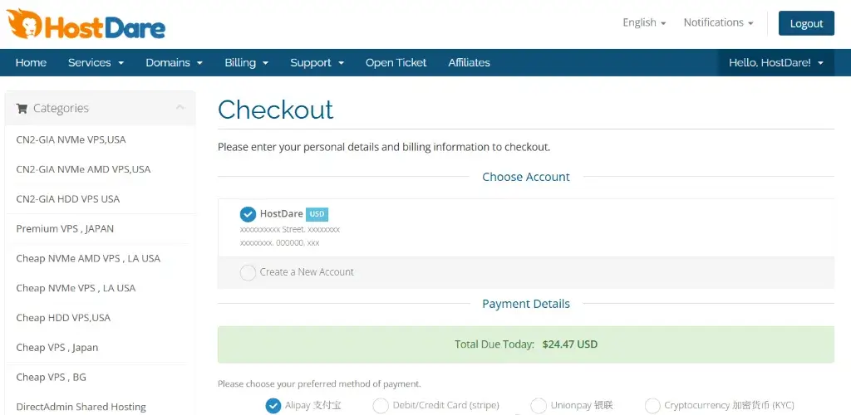Viewport: 851px width, 415px height.
Task: Open the Billing menu
Action: [246, 63]
